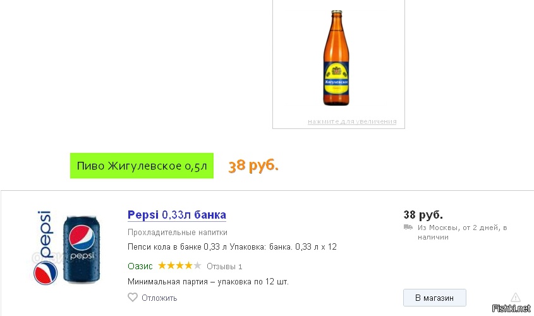Go to the Оазис store link
Image resolution: width=534 pixels, height=316 pixels.
[x=140, y=266]
